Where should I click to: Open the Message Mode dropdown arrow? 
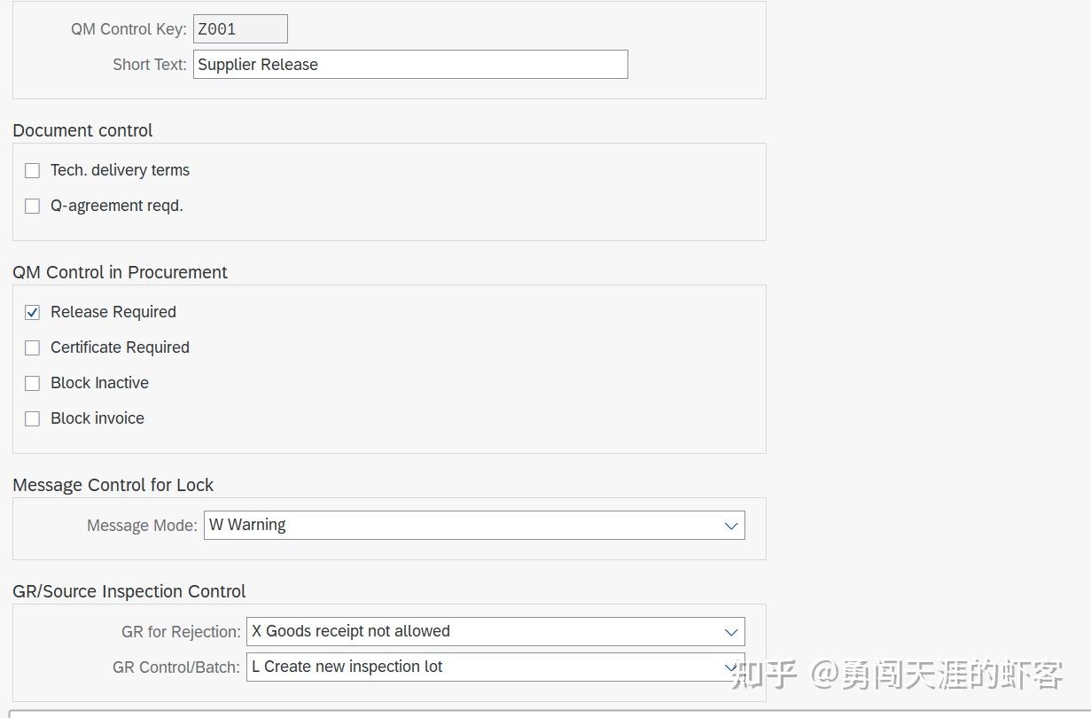pyautogui.click(x=731, y=525)
